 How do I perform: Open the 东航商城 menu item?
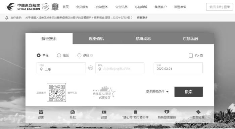point(141,7)
